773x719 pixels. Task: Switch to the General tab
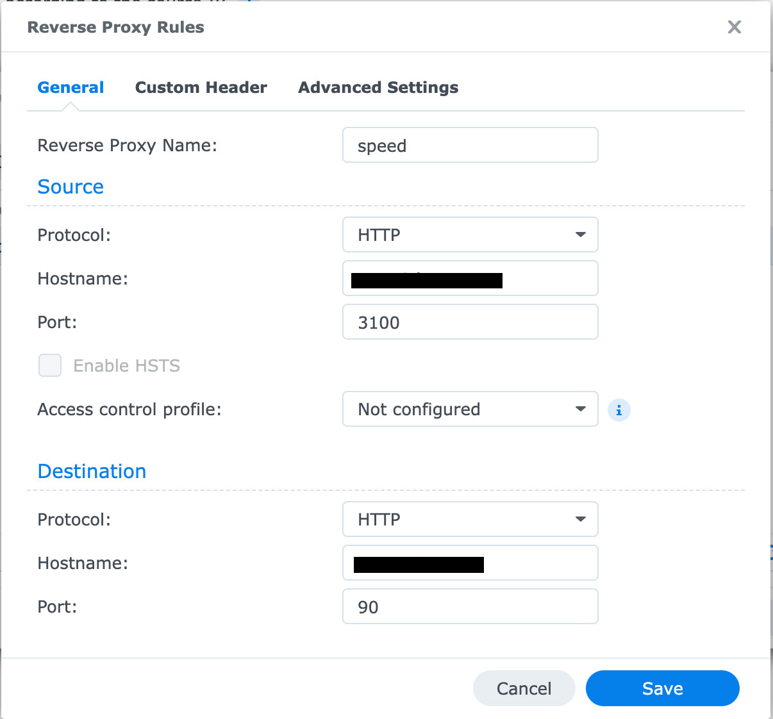[71, 88]
